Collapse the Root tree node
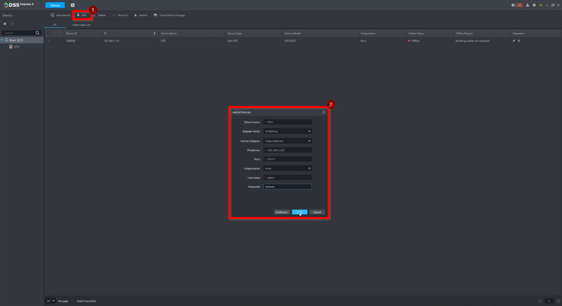The height and width of the screenshot is (306, 562). click(2, 40)
